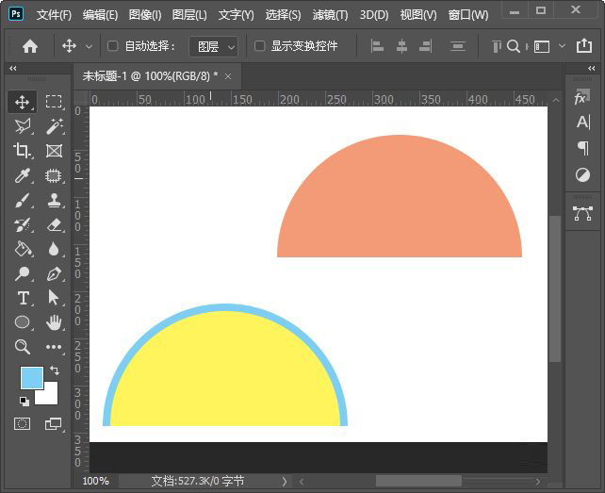Open the 文件(F) menu
This screenshot has height=493, width=605.
[54, 15]
